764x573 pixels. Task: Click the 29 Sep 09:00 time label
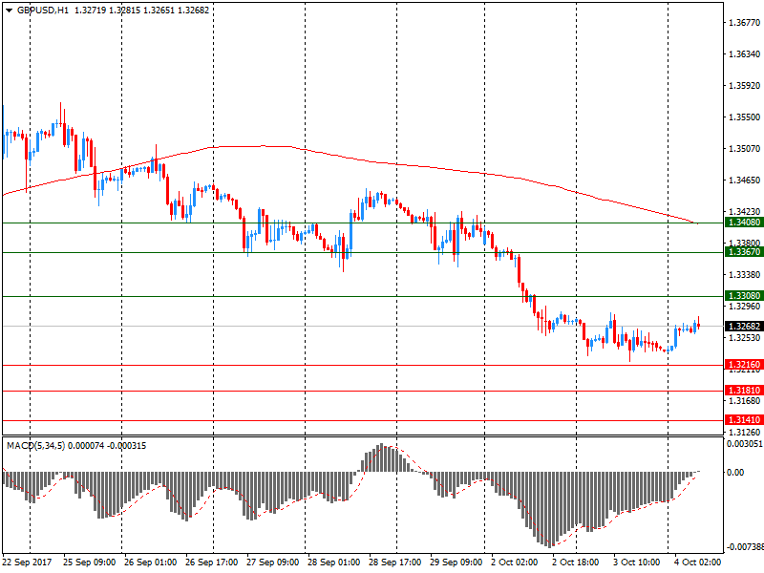(x=456, y=562)
